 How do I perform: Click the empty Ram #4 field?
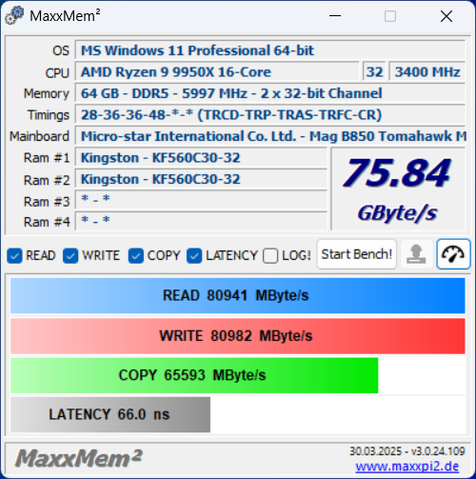point(201,221)
